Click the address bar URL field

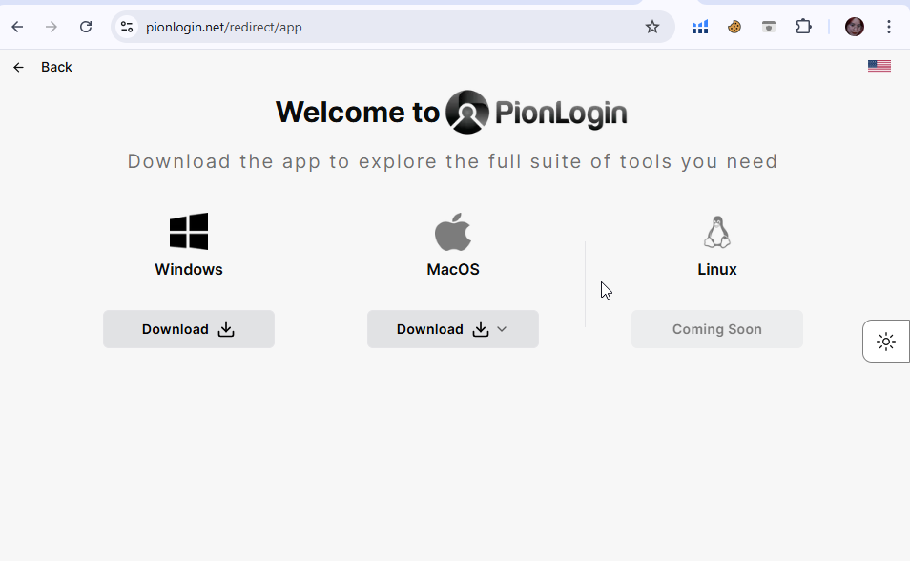382,27
